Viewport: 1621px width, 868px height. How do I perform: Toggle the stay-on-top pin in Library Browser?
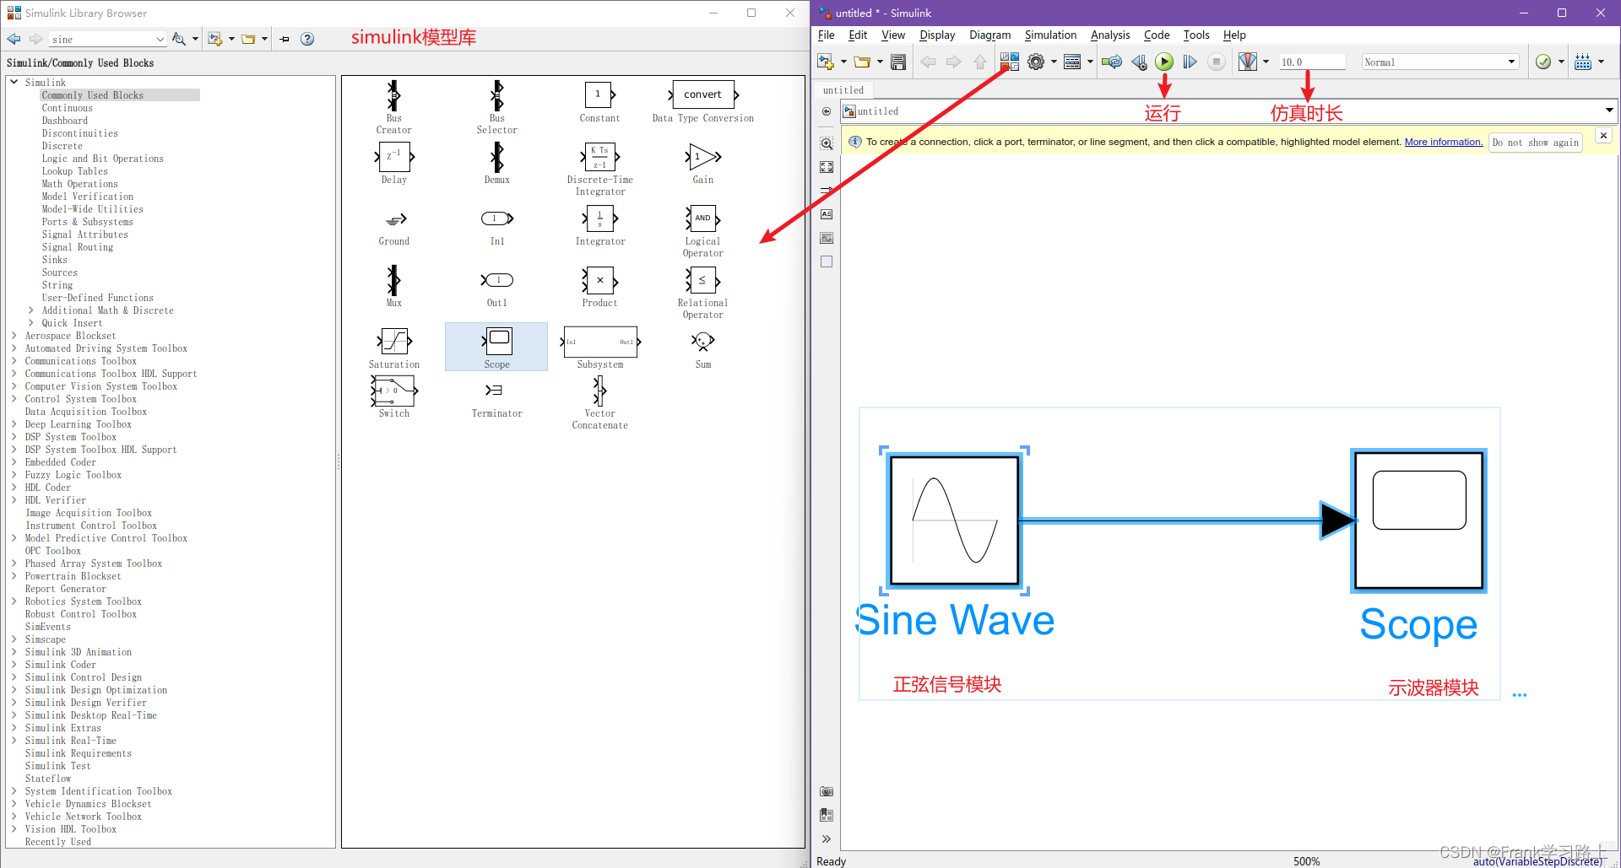285,39
